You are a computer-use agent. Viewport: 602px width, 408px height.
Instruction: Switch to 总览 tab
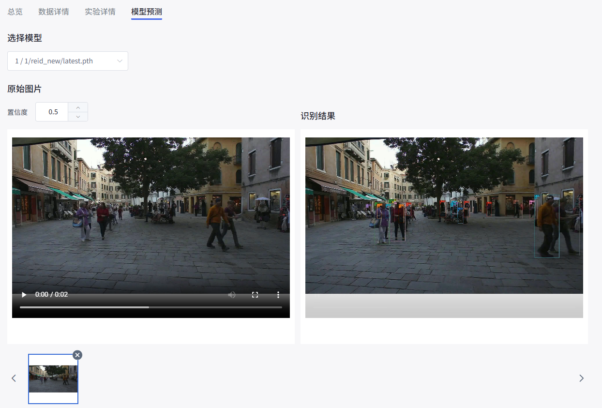[15, 12]
